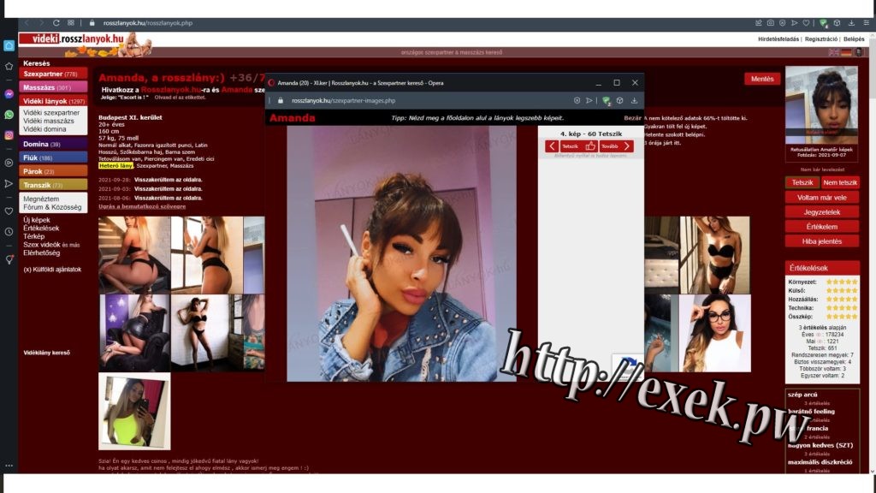The image size is (876, 493).
Task: Open Messenger in the Opera sidebar
Action: [9, 94]
